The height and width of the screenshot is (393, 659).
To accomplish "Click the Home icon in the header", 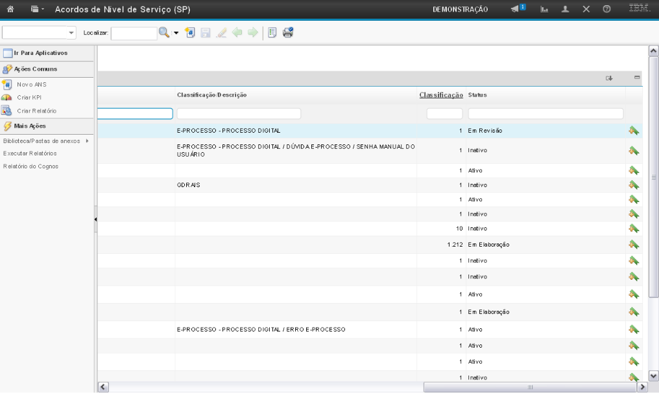I will 12,10.
